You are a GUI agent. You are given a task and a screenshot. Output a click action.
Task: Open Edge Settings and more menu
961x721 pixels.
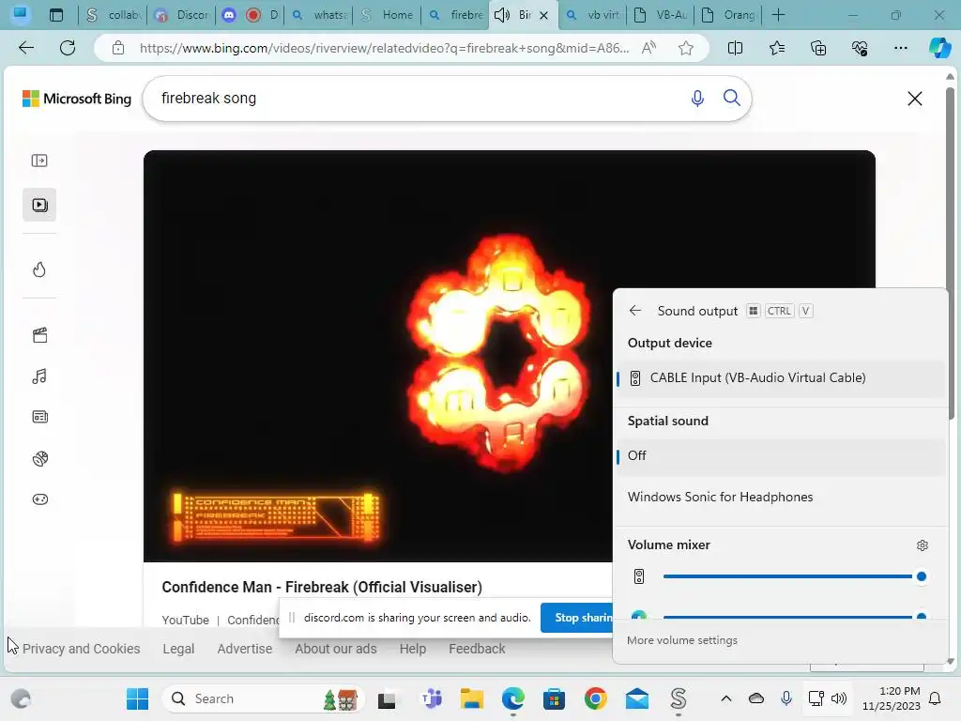click(x=900, y=48)
